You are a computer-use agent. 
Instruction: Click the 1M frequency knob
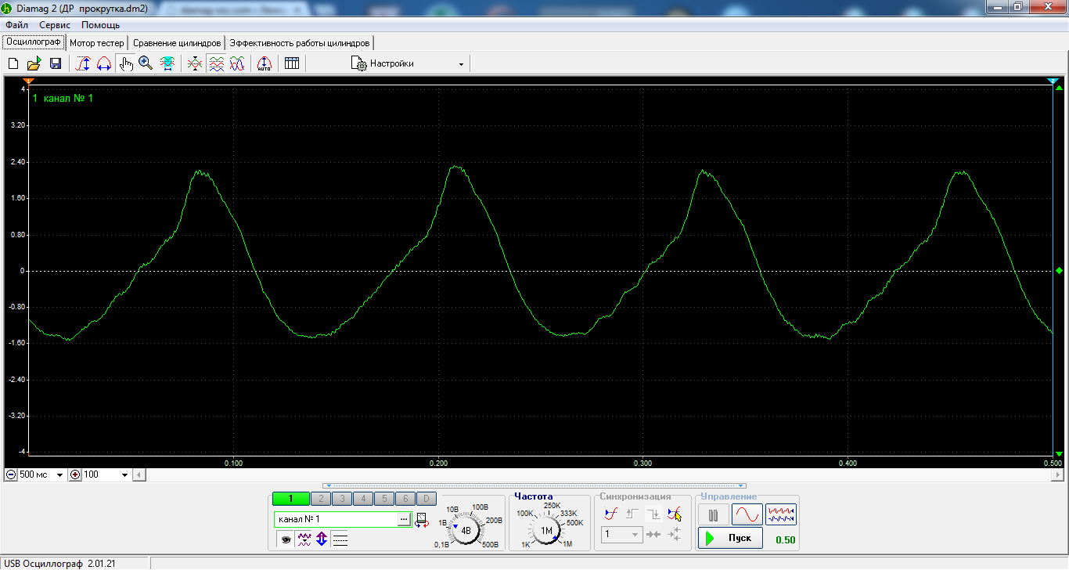coord(547,531)
